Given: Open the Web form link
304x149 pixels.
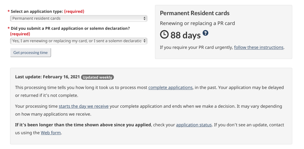Looking at the screenshot, I should click(51, 133).
